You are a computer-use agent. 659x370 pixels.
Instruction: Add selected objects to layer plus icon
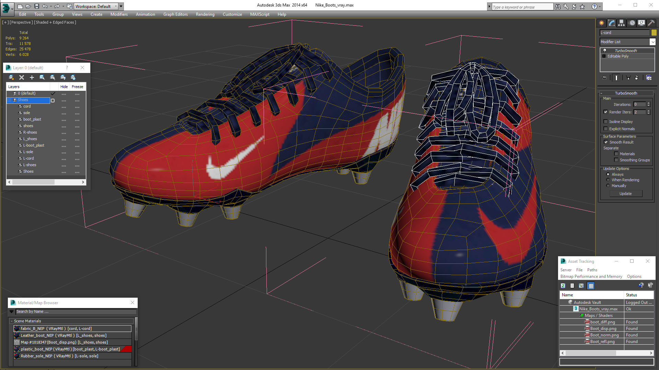point(32,77)
